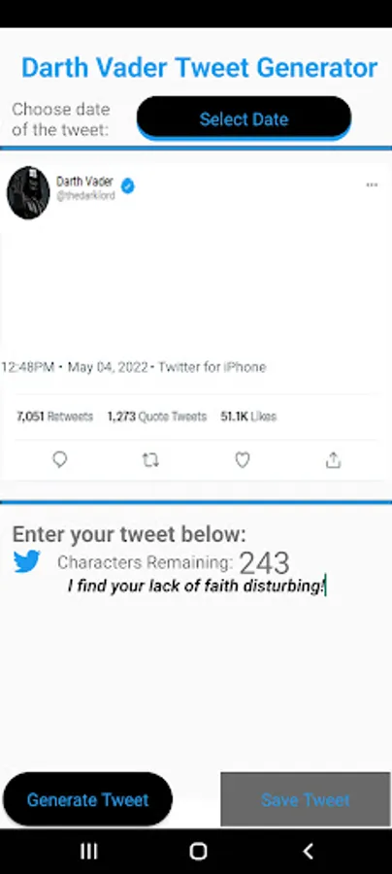Click Darth Vader profile picture
392x874 pixels.
[28, 193]
